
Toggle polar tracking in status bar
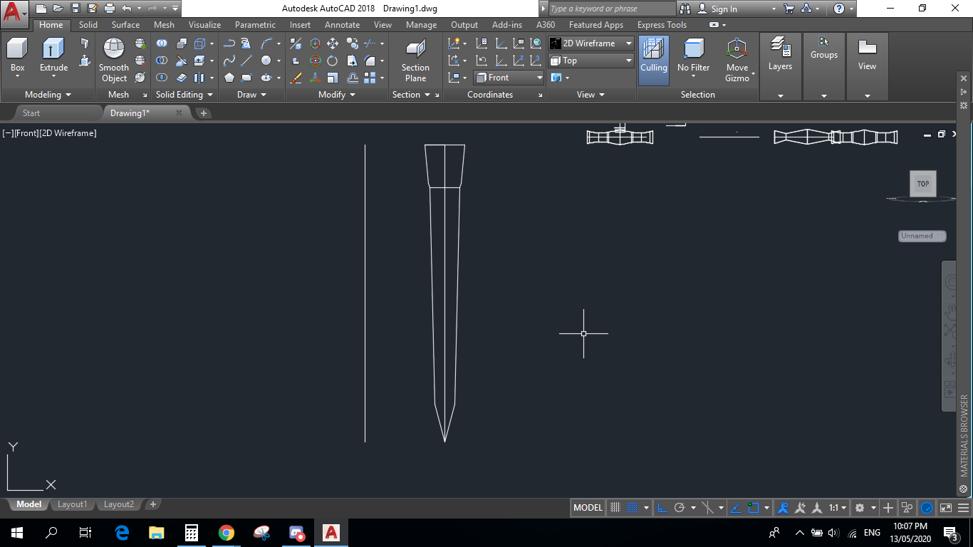680,508
